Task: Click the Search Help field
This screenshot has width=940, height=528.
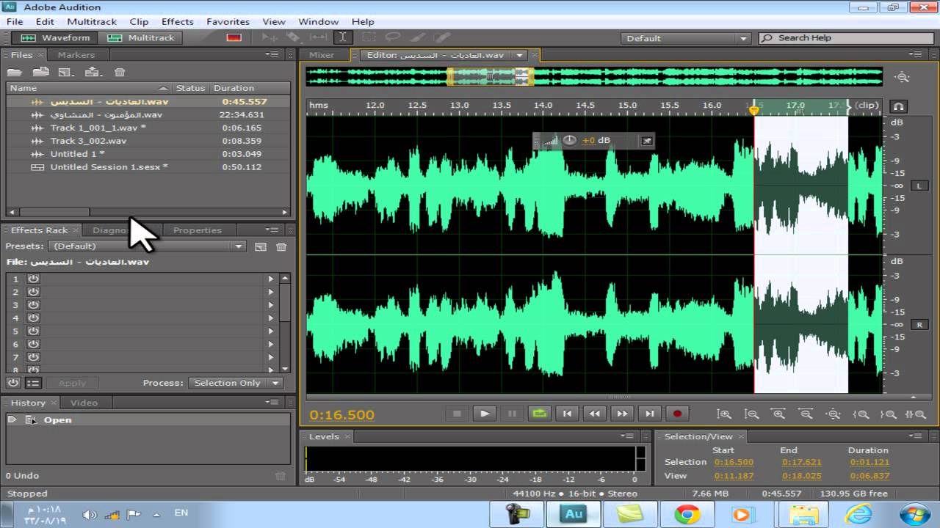Action: pos(845,38)
